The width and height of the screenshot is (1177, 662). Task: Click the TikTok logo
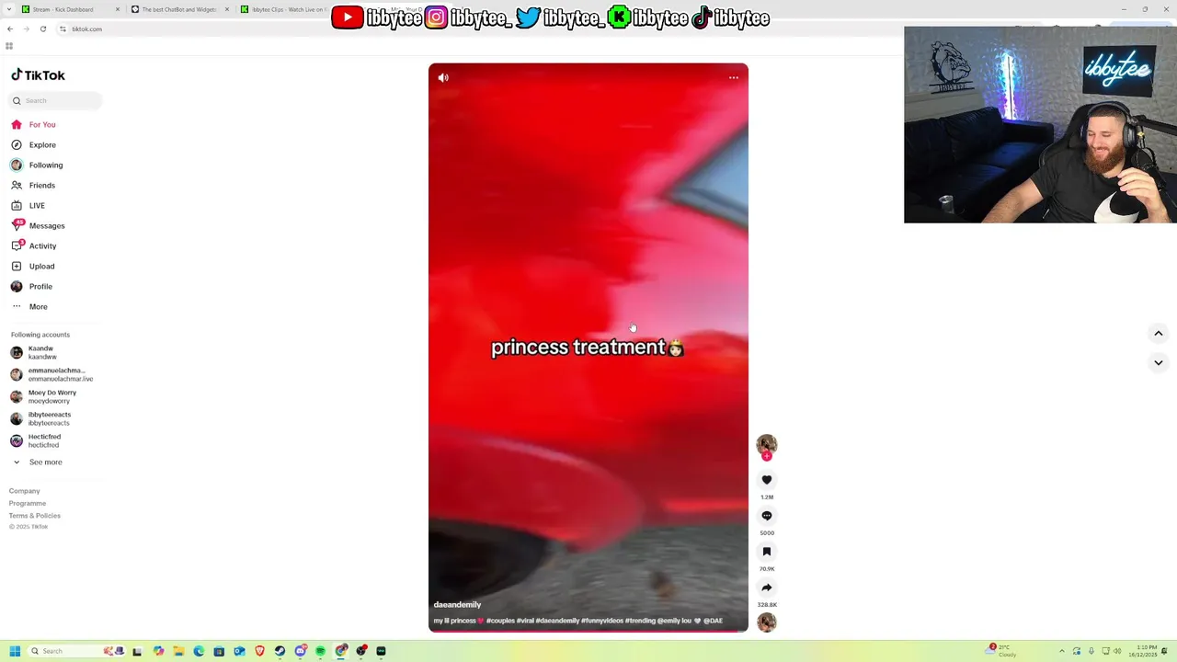[38, 75]
